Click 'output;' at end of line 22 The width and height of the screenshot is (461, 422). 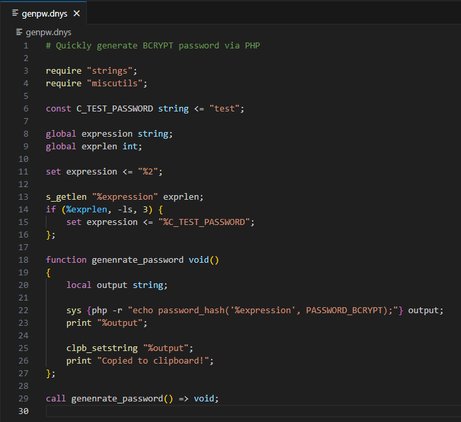[425, 311]
